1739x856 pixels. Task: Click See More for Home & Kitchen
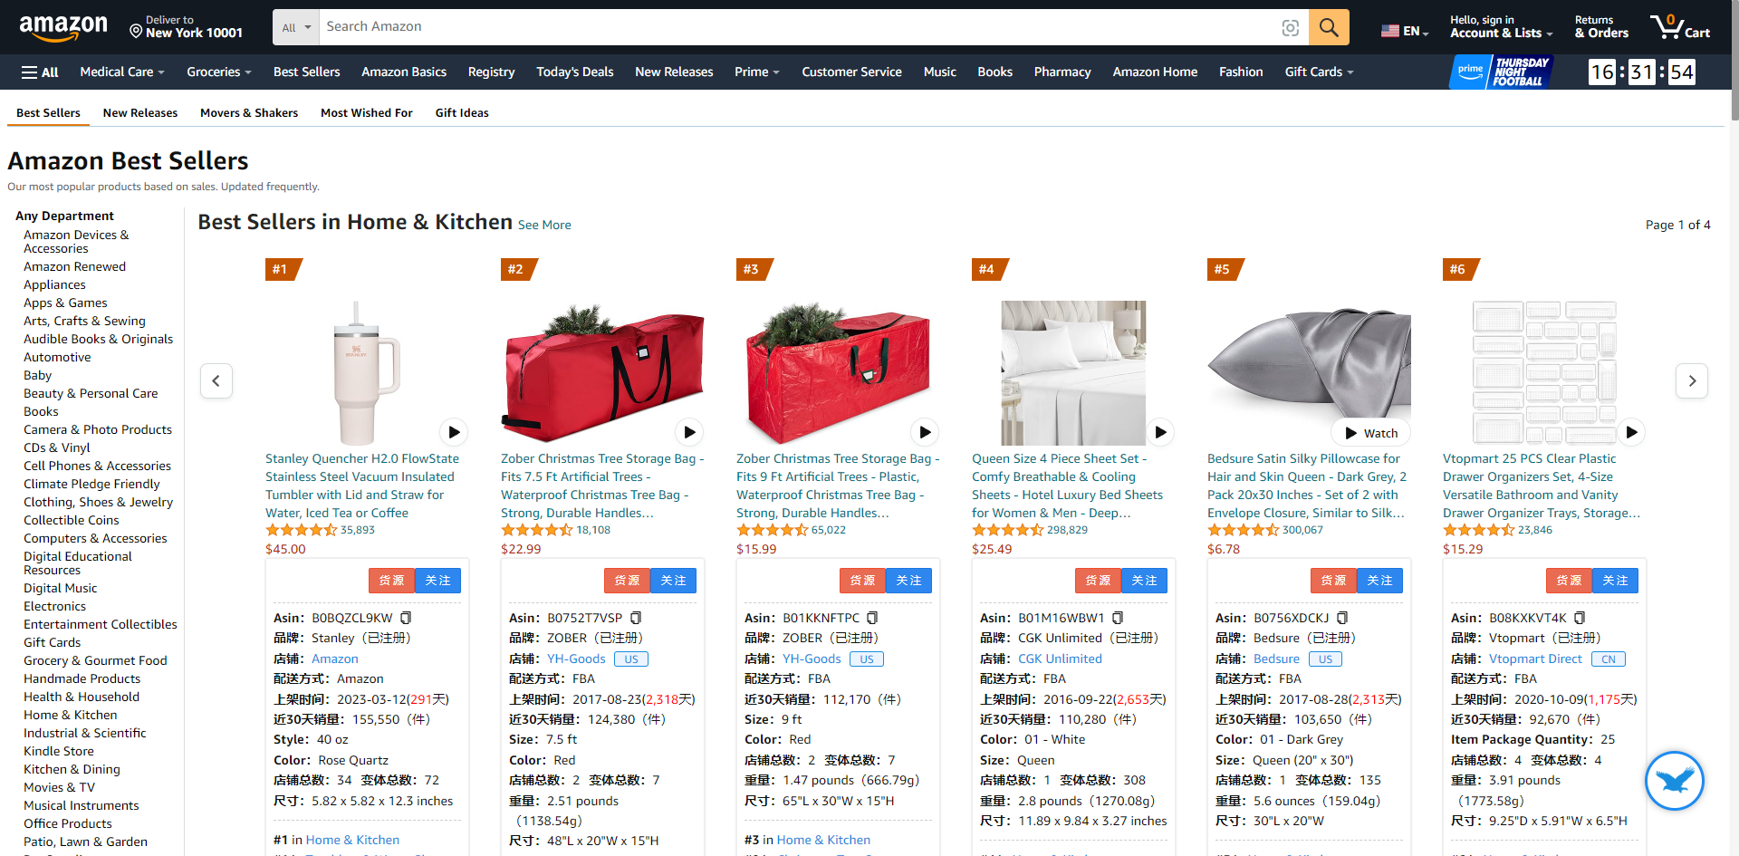pyautogui.click(x=544, y=225)
